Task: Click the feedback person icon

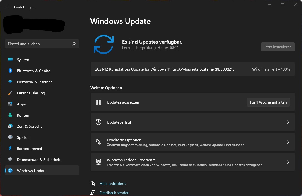Action: 93,193
